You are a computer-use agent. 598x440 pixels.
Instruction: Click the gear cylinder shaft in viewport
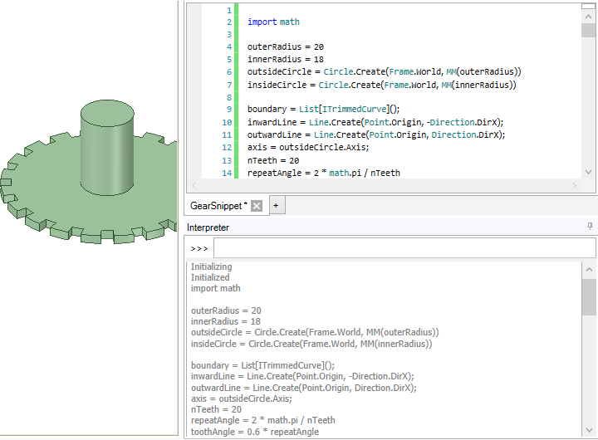tap(107, 149)
